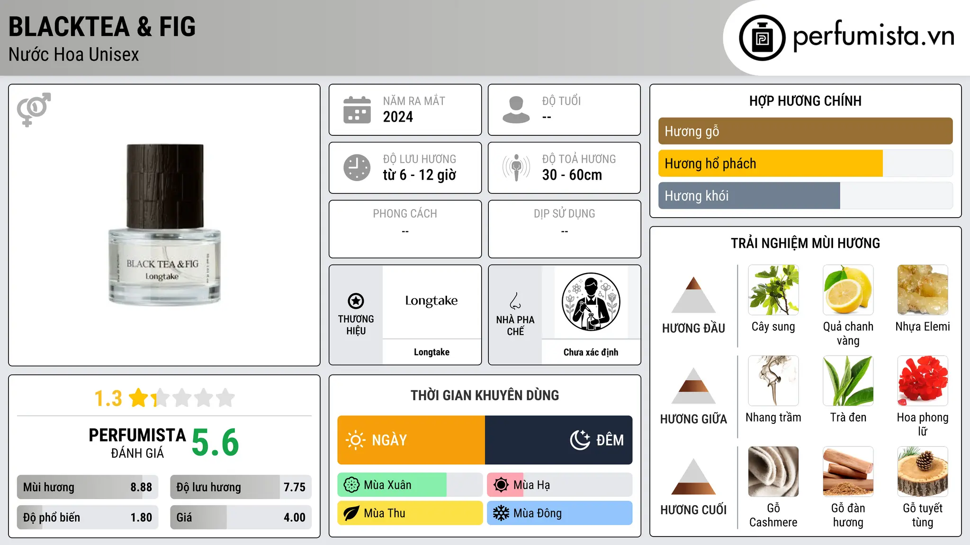Image resolution: width=970 pixels, height=545 pixels.
Task: Click the sun icon in the Ngày bar
Action: point(355,440)
